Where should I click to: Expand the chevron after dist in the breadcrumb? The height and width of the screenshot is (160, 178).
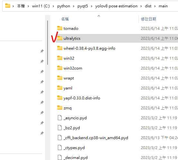pos(155,6)
